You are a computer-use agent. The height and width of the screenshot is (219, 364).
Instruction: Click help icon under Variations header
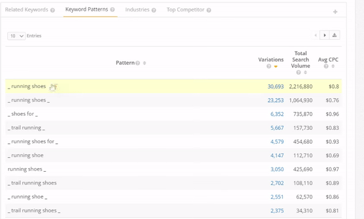[x=269, y=66]
